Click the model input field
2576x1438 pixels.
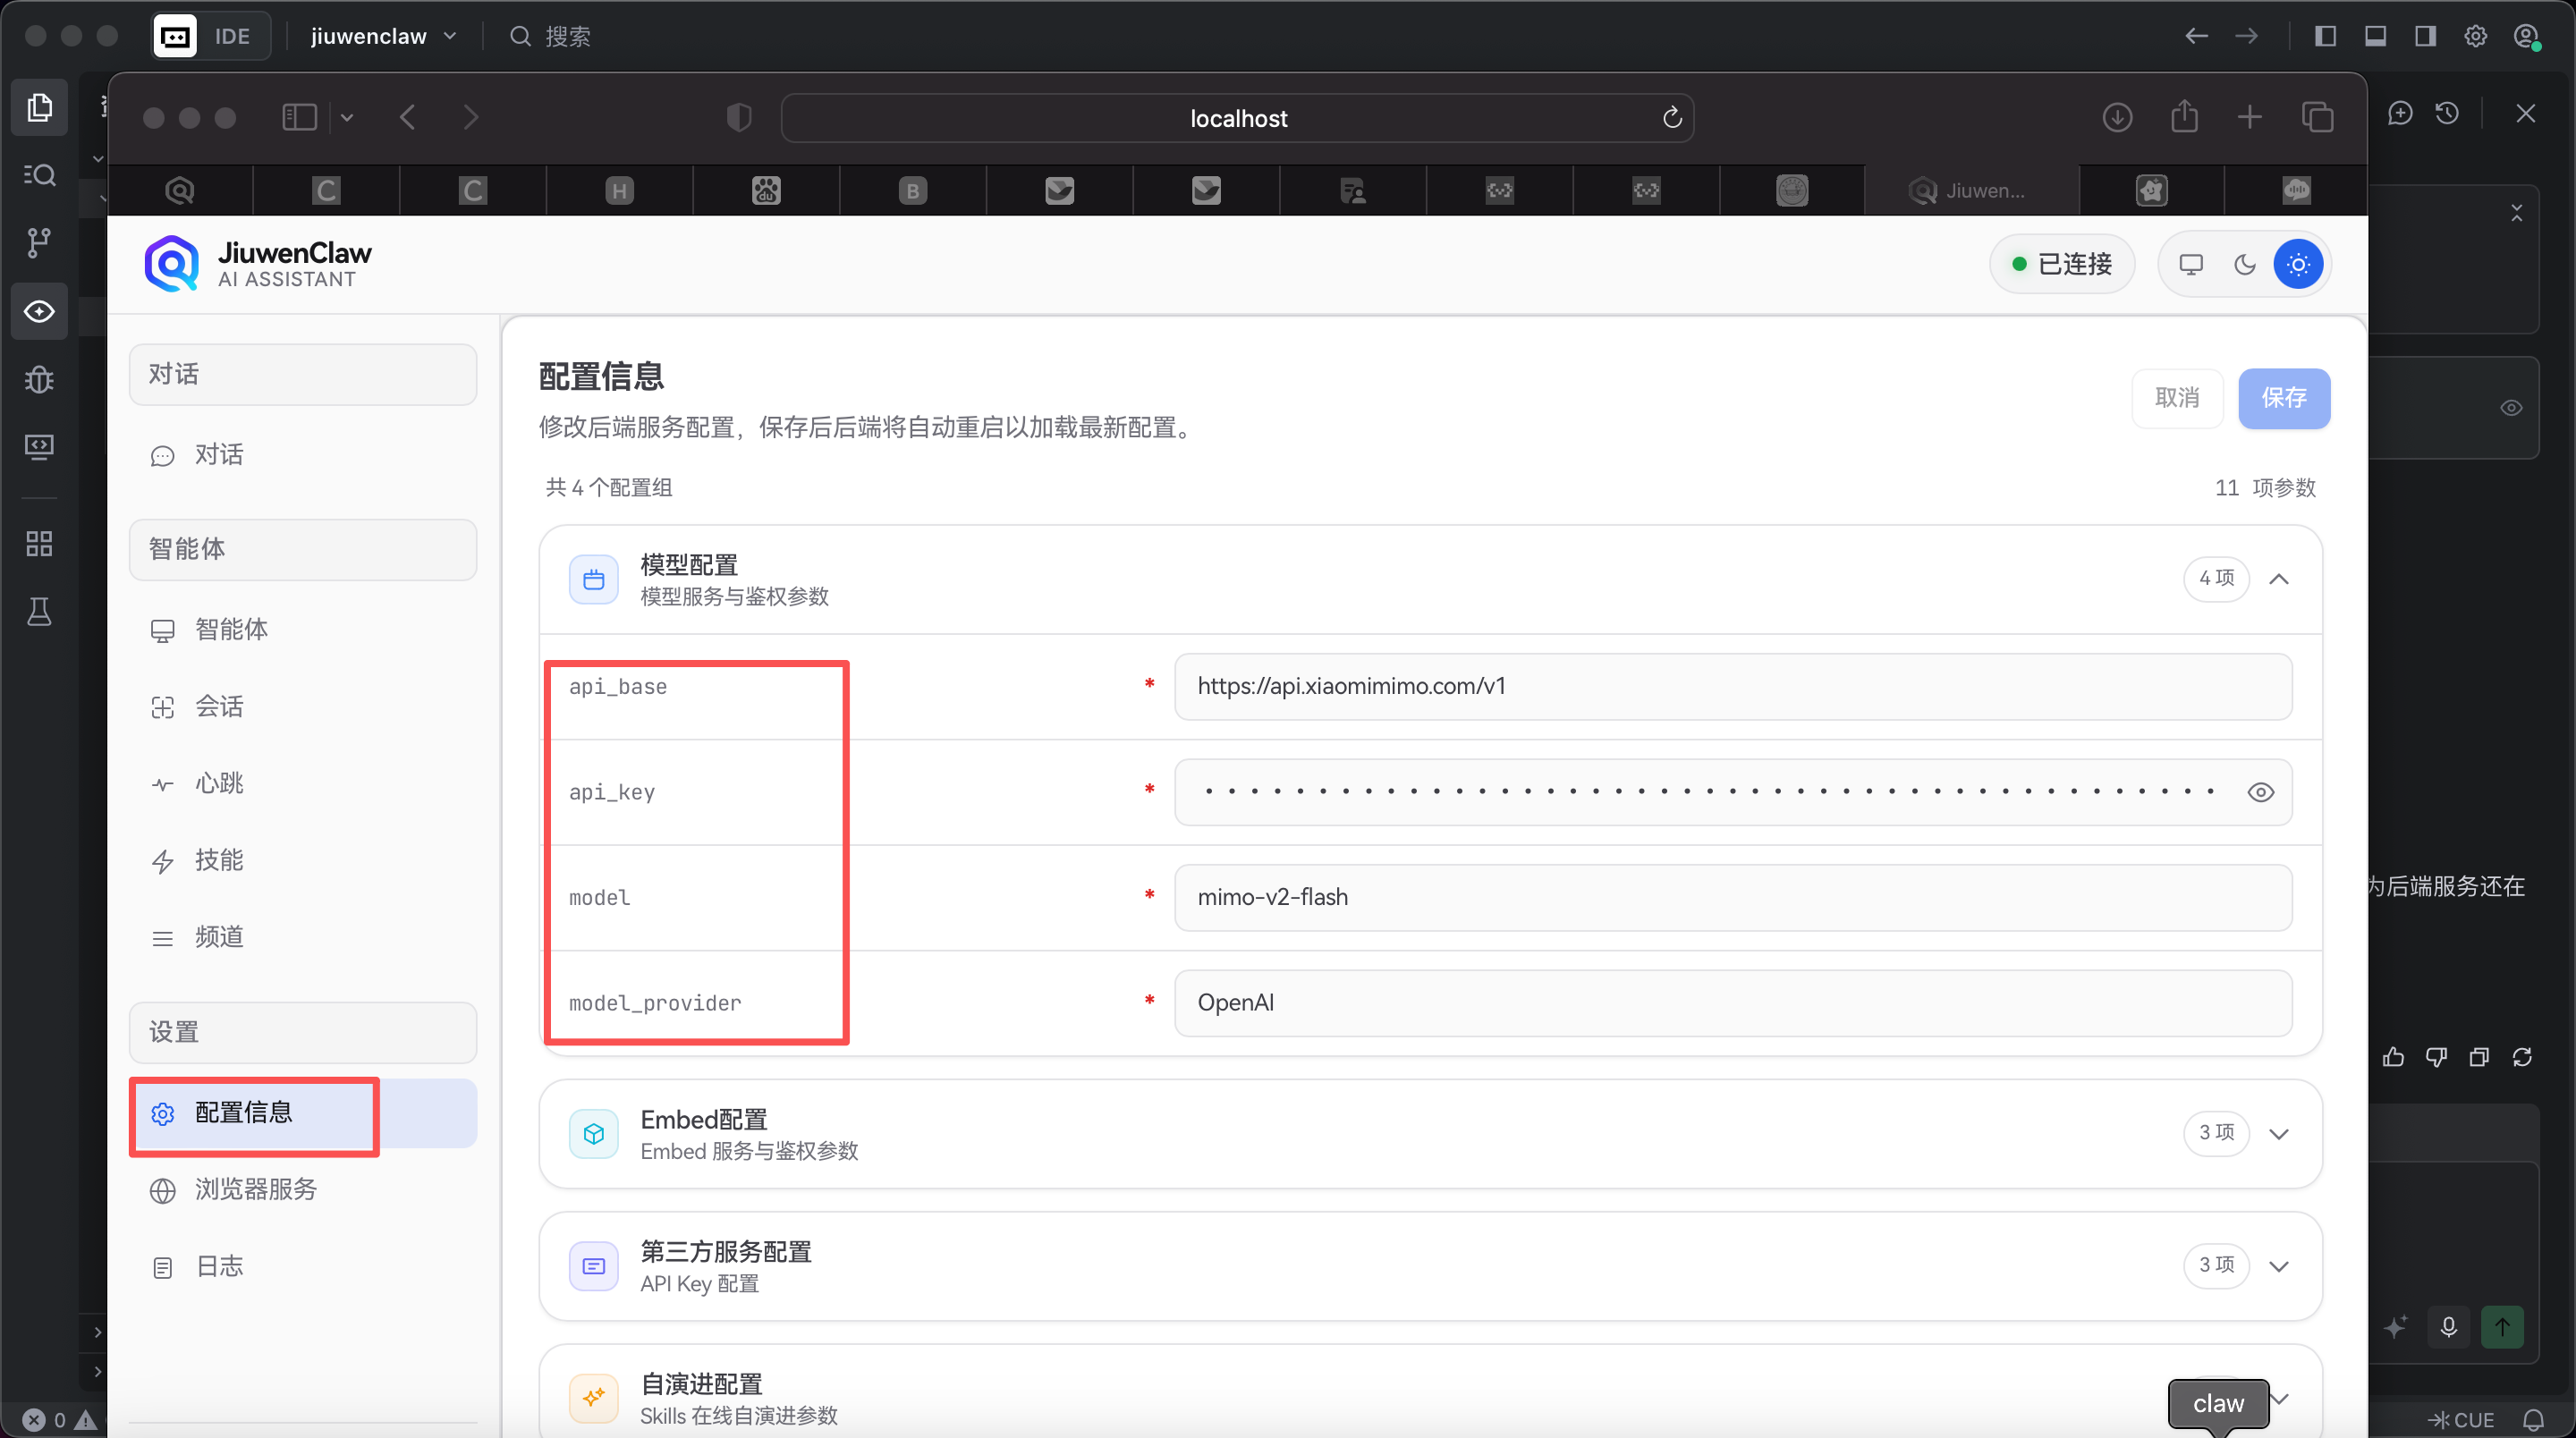pyautogui.click(x=1732, y=897)
